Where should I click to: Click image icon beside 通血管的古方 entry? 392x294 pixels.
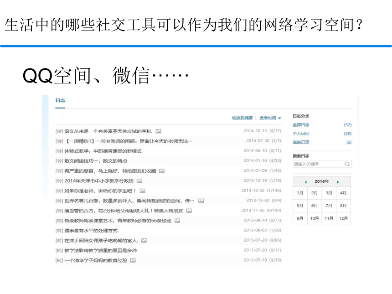[x=189, y=211]
